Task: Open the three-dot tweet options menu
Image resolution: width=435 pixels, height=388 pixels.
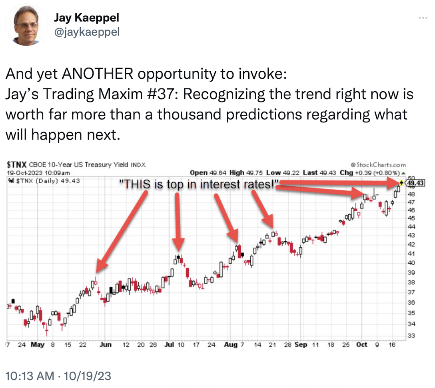Action: coord(423,18)
